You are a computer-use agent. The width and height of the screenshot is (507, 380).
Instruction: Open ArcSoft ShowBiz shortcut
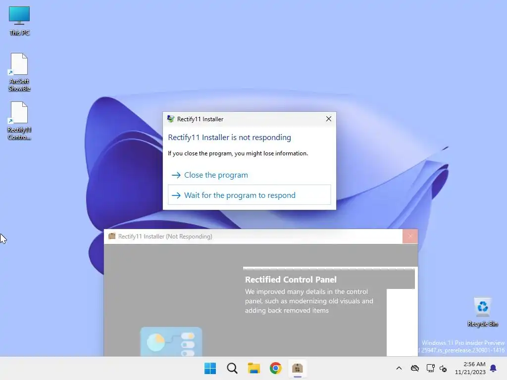19,72
